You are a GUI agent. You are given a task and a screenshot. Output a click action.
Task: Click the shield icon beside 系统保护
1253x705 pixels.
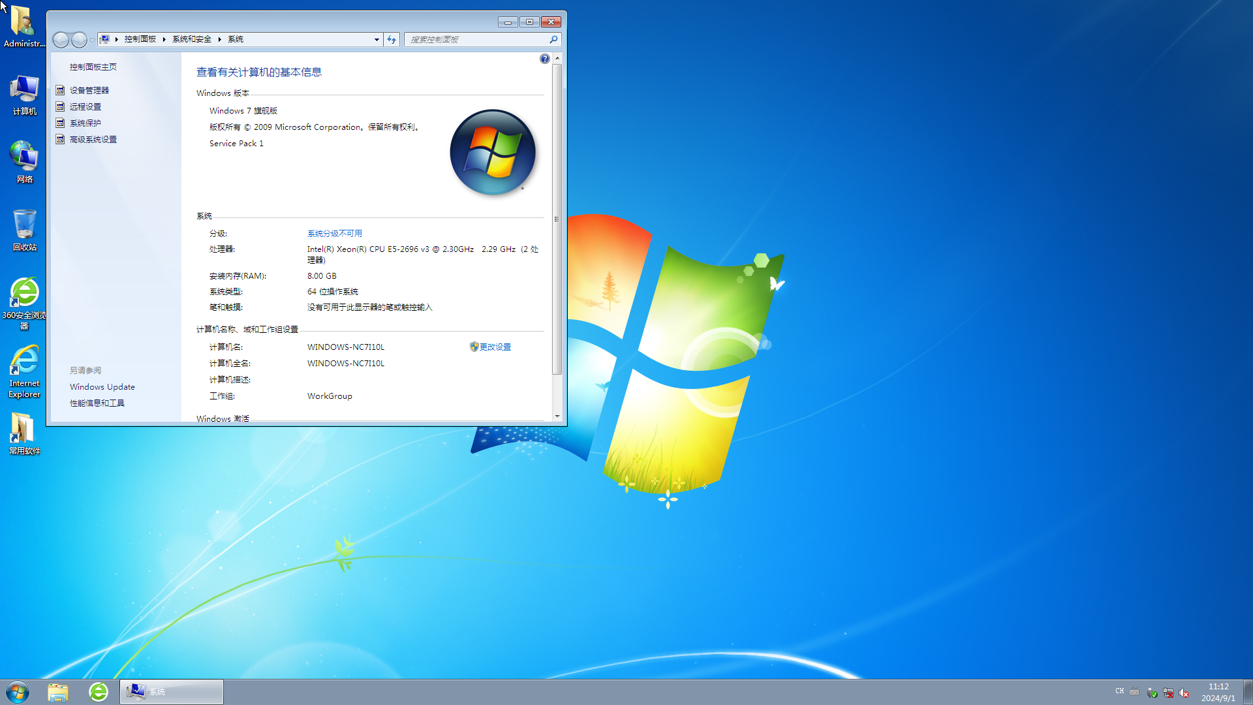pyautogui.click(x=60, y=123)
